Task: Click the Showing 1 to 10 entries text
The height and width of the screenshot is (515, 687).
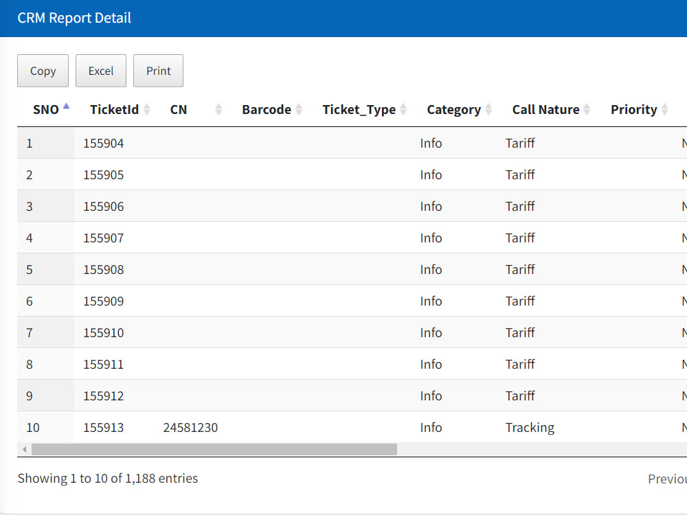Action: point(108,478)
